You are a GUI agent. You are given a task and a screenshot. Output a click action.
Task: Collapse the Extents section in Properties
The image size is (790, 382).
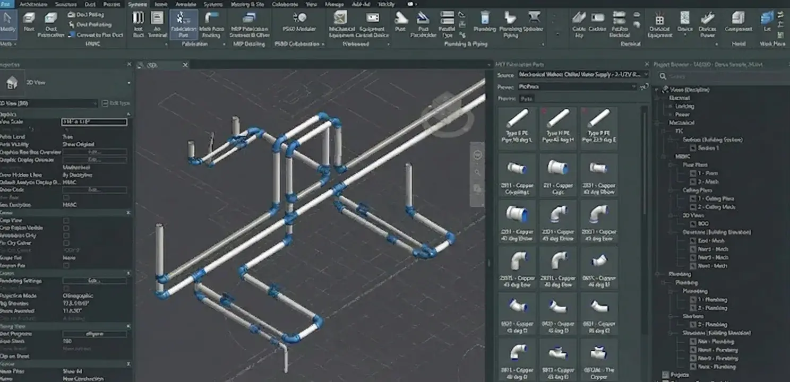128,213
